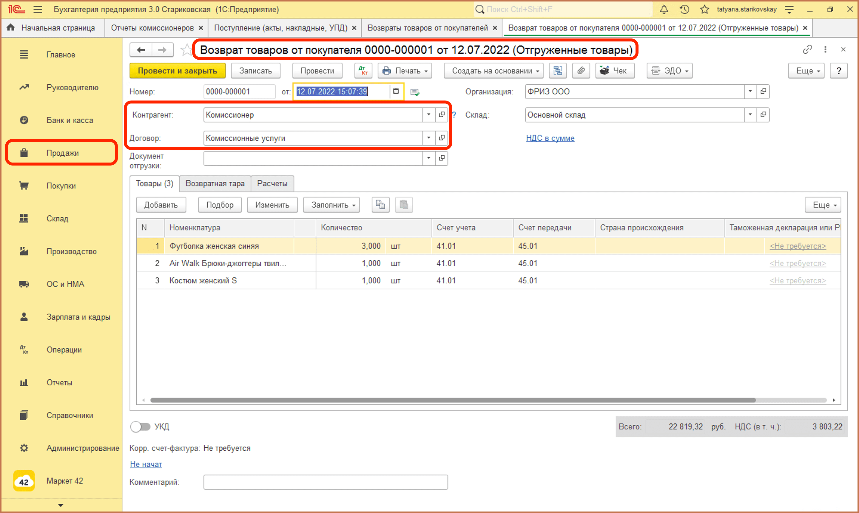Open Заполнить dropdown in goods table
The height and width of the screenshot is (513, 859).
(x=331, y=205)
